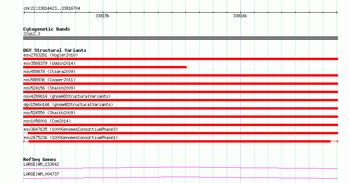
Task: Click the red bar under nsv1056001
Action: (x=180, y=125)
